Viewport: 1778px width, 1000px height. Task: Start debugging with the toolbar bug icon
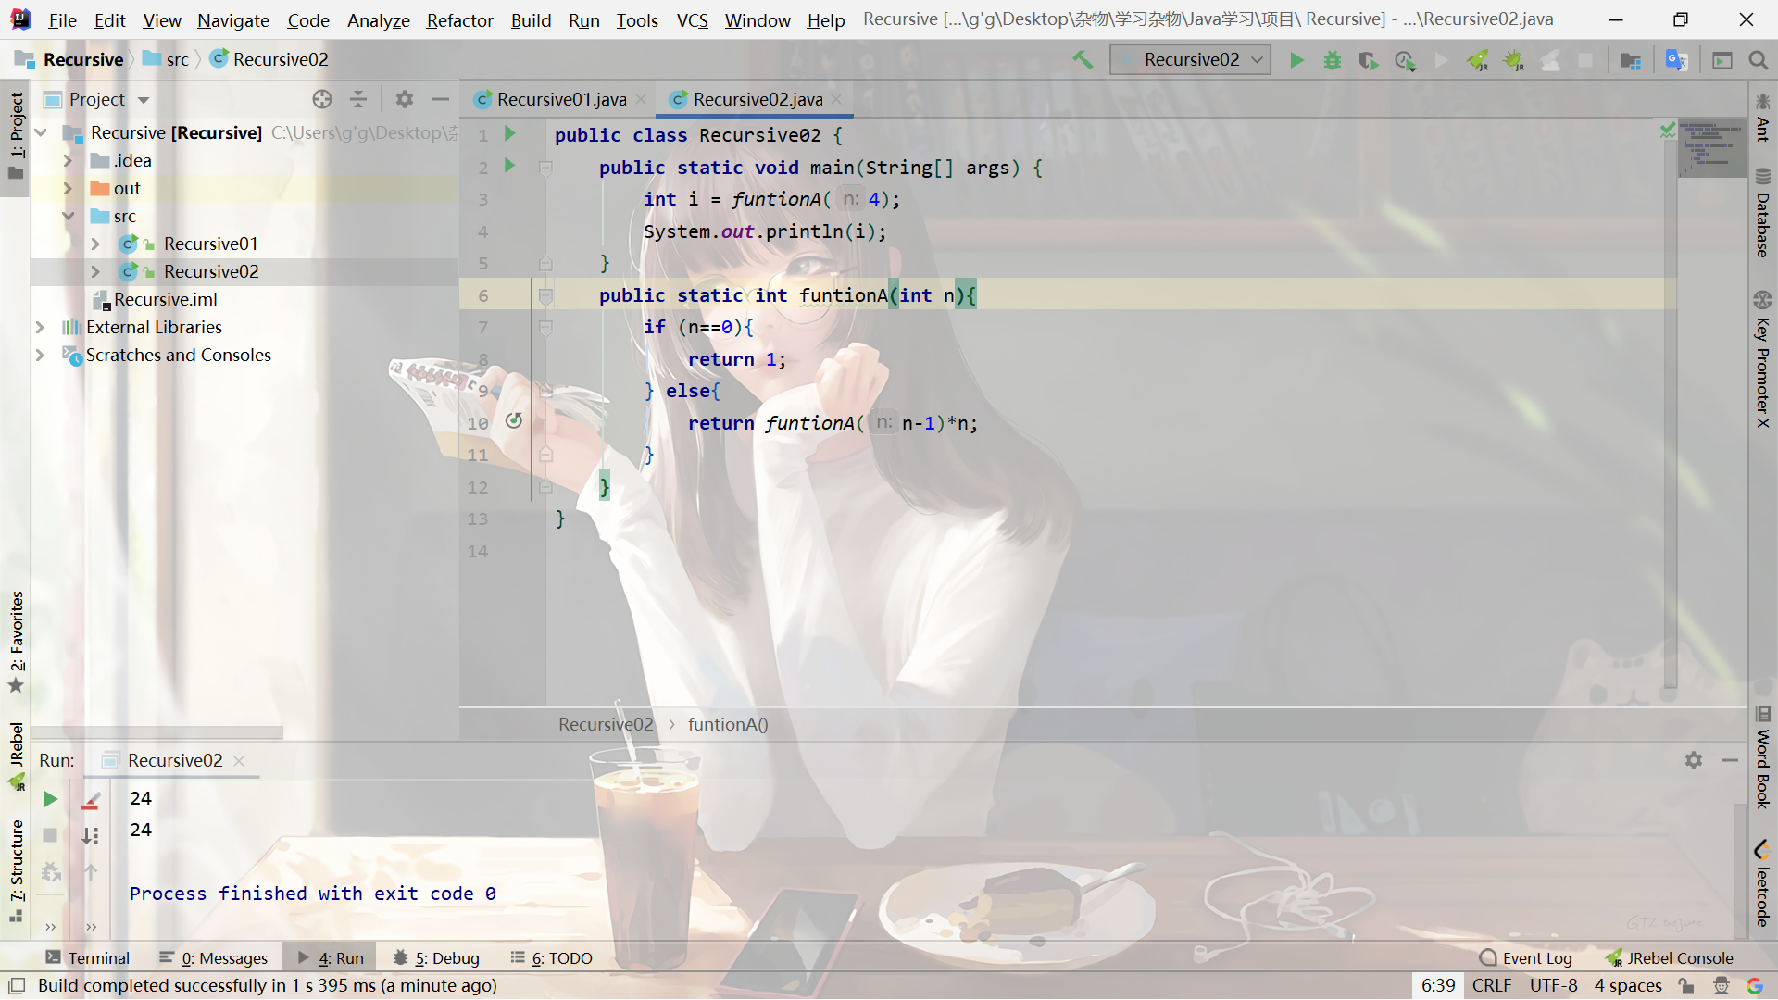pyautogui.click(x=1333, y=60)
